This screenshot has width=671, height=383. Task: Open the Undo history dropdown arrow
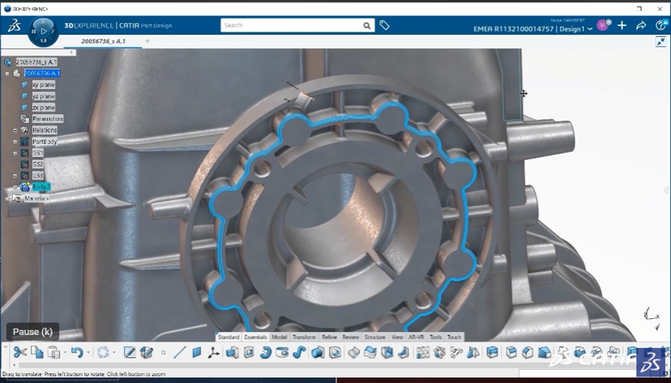[x=88, y=353]
